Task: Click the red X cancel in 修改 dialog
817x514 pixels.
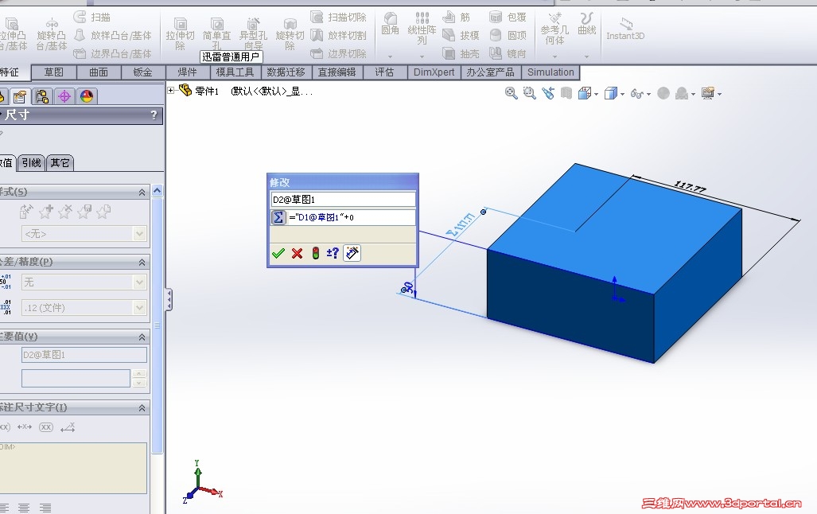Action: click(x=297, y=253)
